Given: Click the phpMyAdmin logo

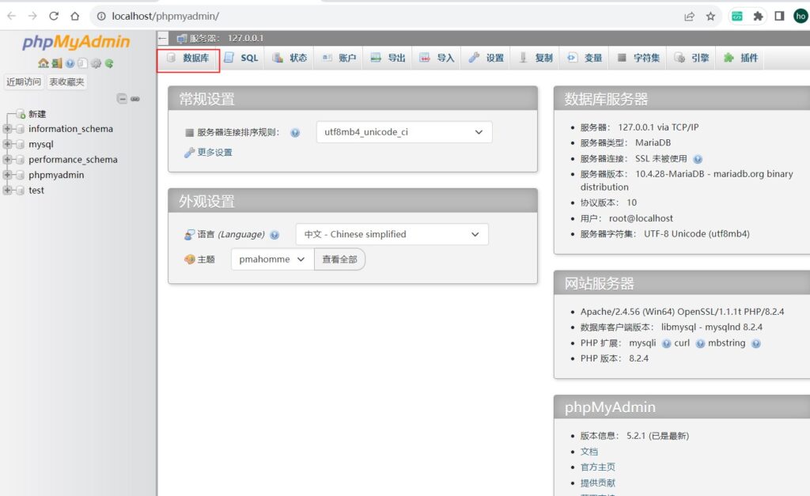Looking at the screenshot, I should (x=76, y=42).
